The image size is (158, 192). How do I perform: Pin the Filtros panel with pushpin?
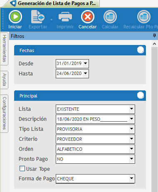pos(154,36)
